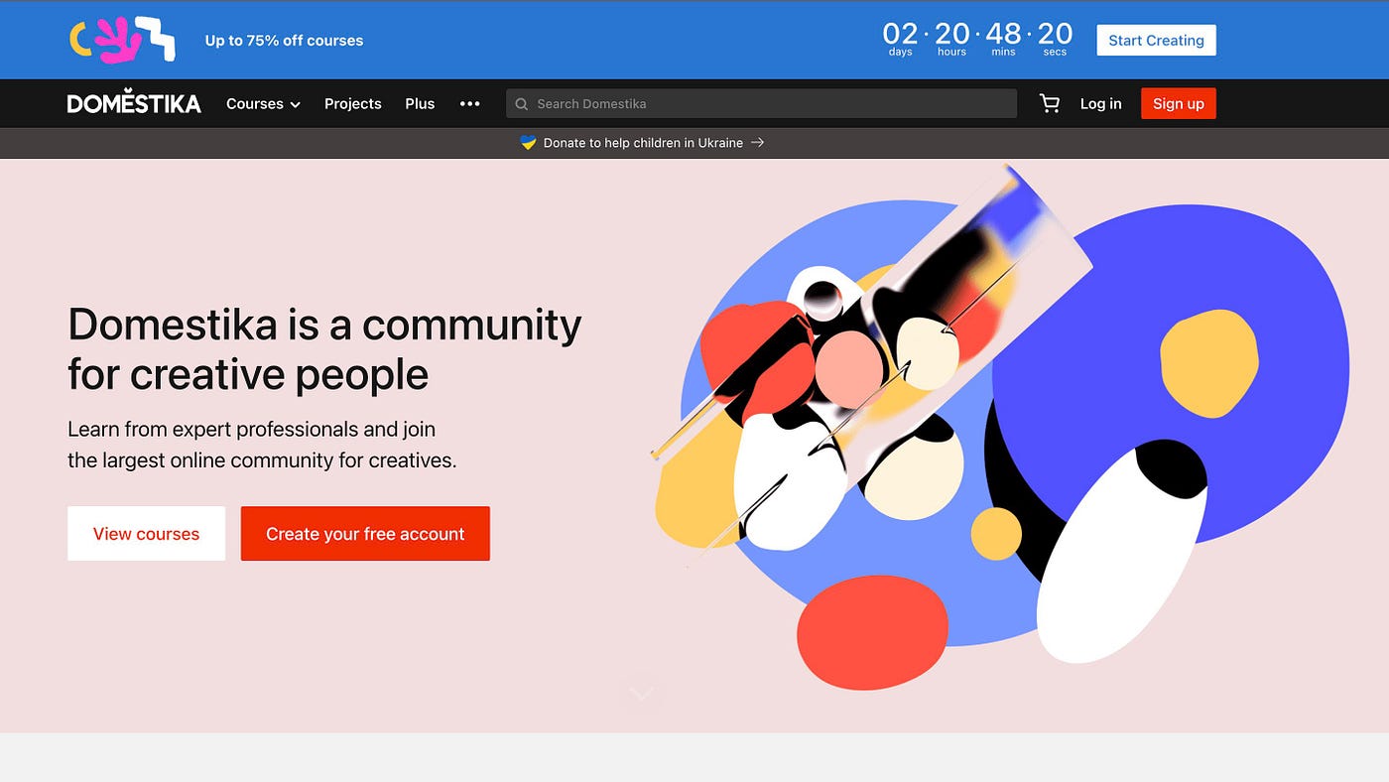Screen dimensions: 1389x782
Task: Open Donate to help children in Ukraine
Action: pos(643,143)
